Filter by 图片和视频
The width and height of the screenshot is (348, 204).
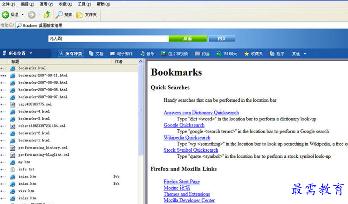[175, 54]
